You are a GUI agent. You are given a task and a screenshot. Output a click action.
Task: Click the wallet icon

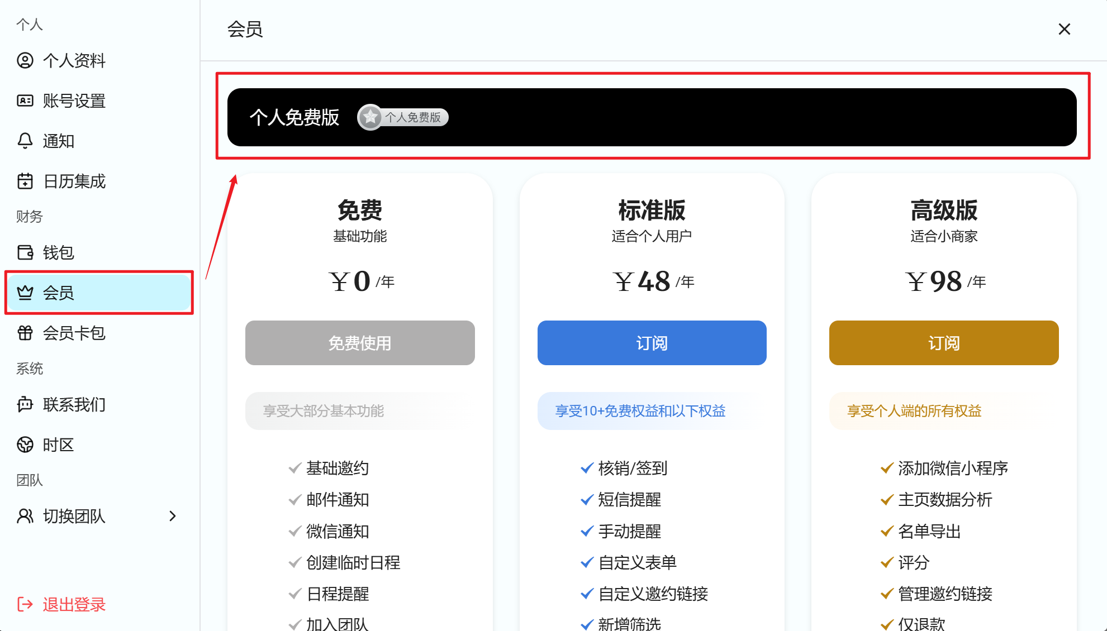click(x=25, y=252)
